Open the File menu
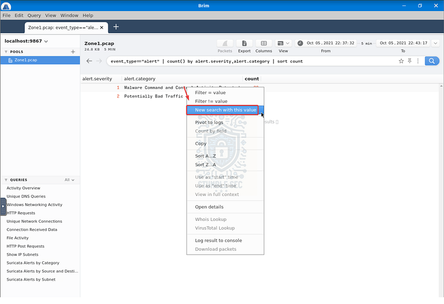This screenshot has width=444, height=304. tap(6, 16)
